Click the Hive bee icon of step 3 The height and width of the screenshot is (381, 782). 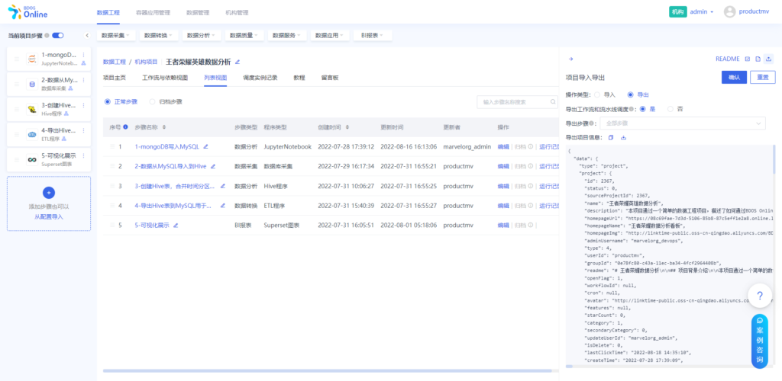click(32, 110)
